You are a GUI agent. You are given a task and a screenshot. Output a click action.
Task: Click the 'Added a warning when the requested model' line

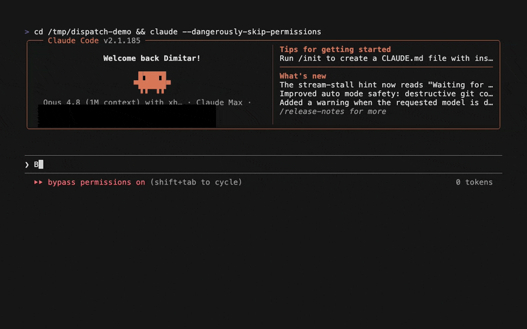tap(386, 103)
